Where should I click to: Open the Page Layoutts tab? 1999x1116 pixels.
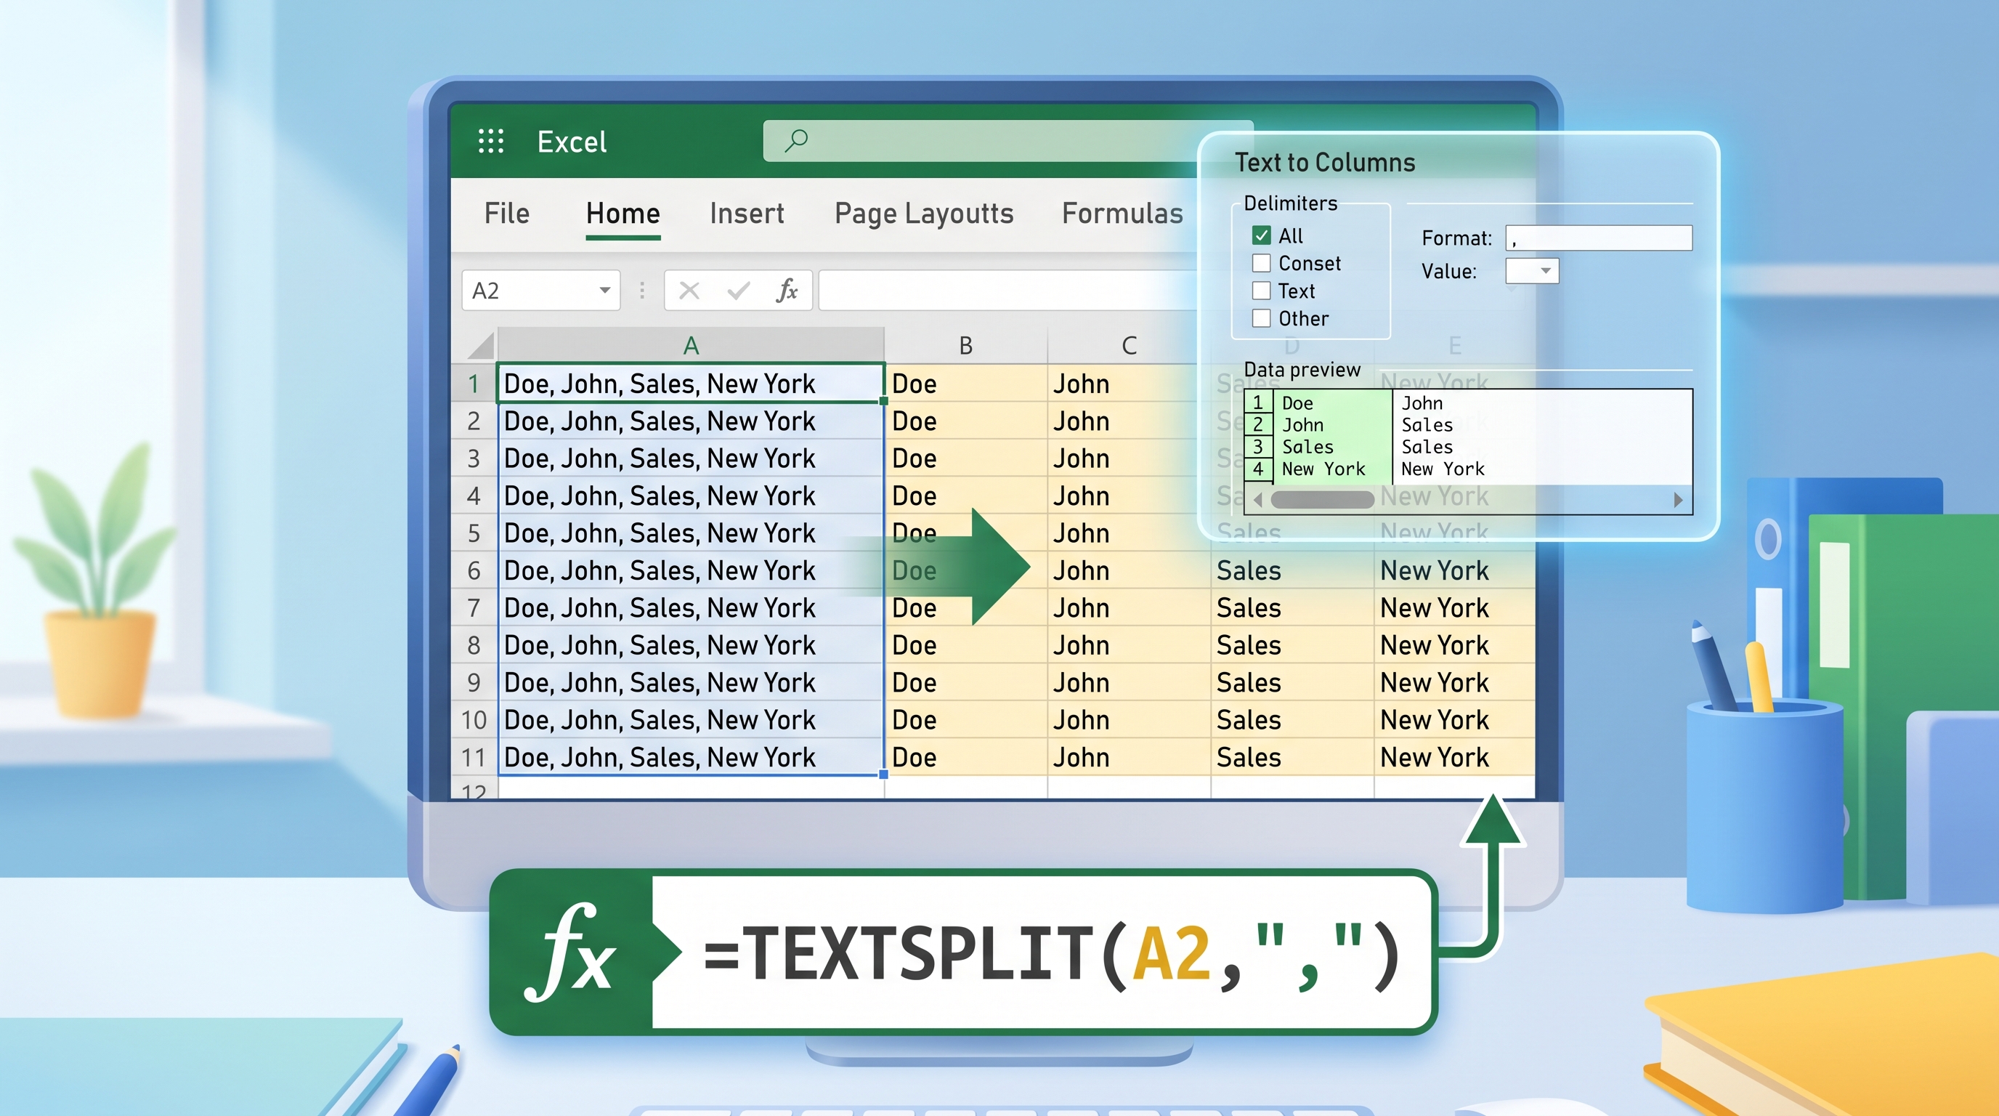click(x=924, y=214)
